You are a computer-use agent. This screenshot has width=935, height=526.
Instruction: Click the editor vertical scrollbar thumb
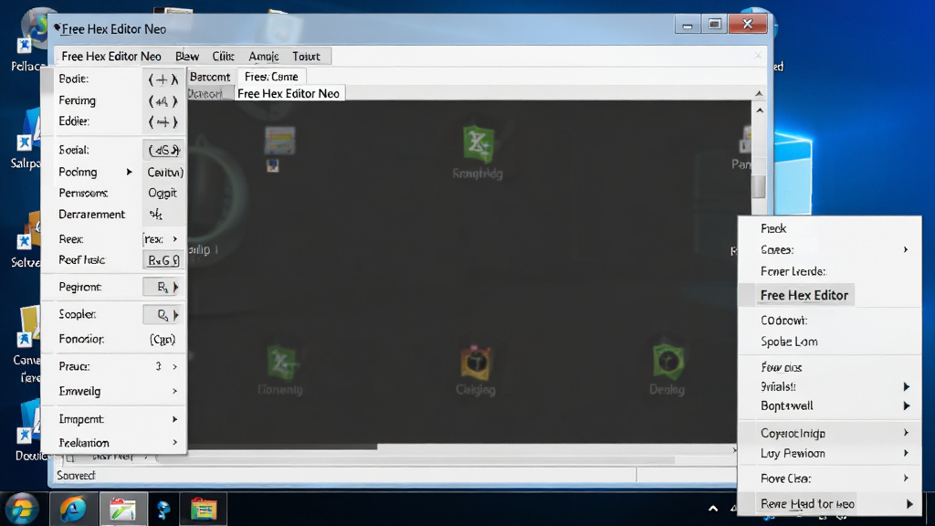tap(759, 186)
